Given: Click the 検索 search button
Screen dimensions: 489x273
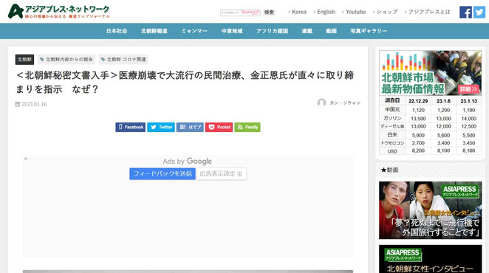Looking at the screenshot, I should tap(269, 13).
